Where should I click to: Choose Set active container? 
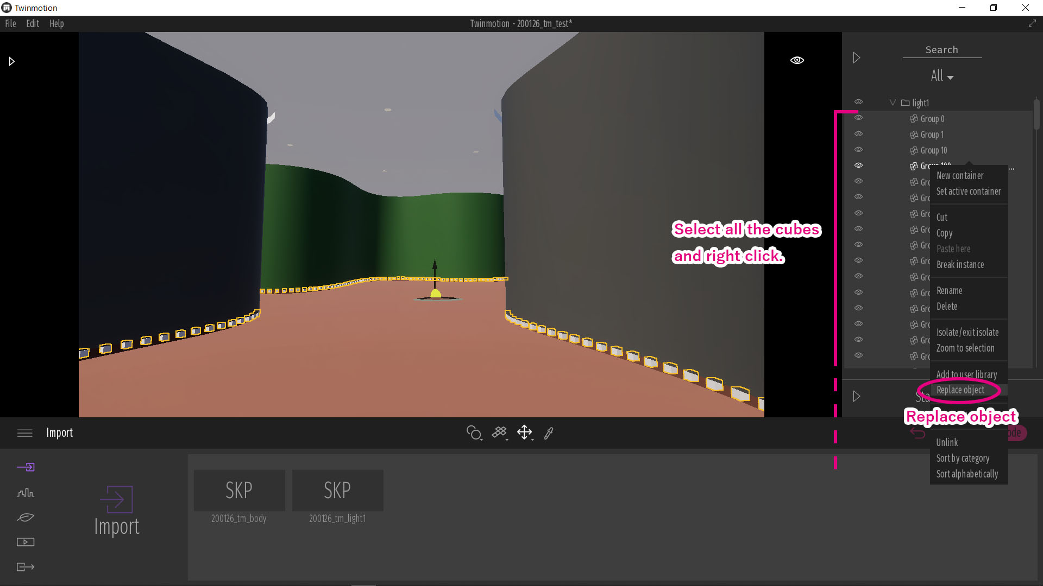pos(969,192)
